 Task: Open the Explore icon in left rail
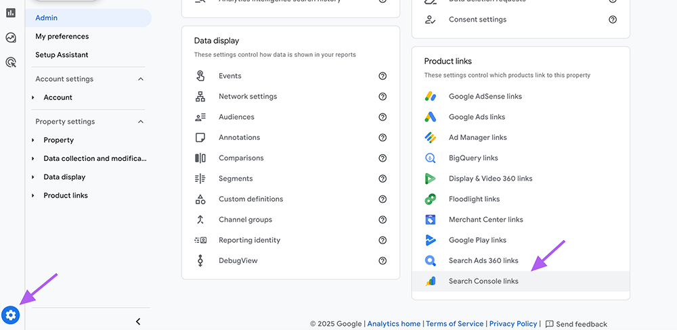11,38
